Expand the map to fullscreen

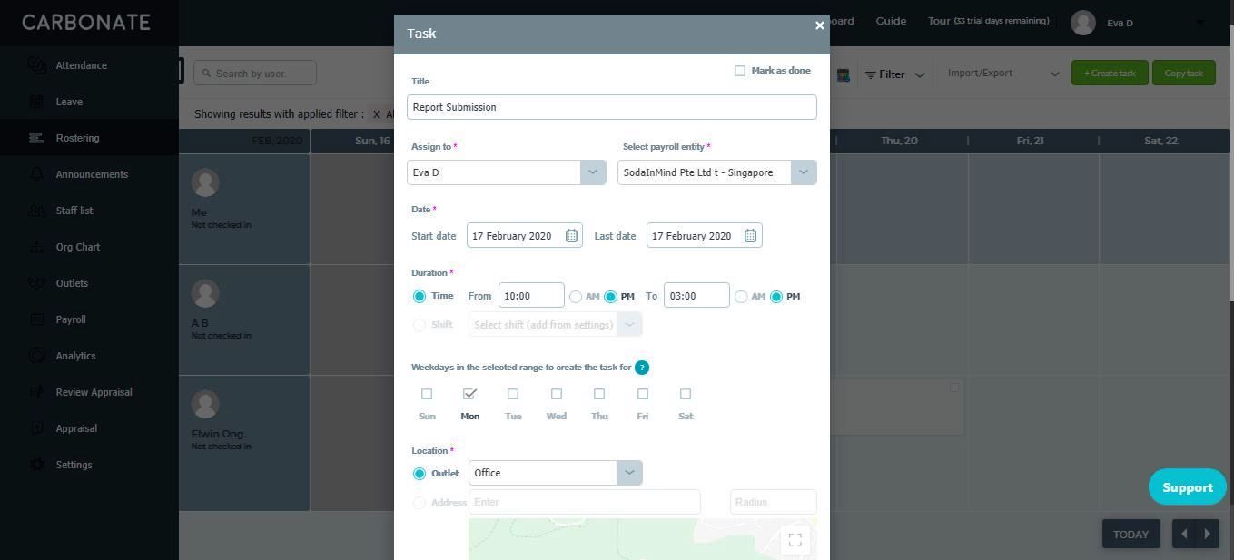click(795, 540)
